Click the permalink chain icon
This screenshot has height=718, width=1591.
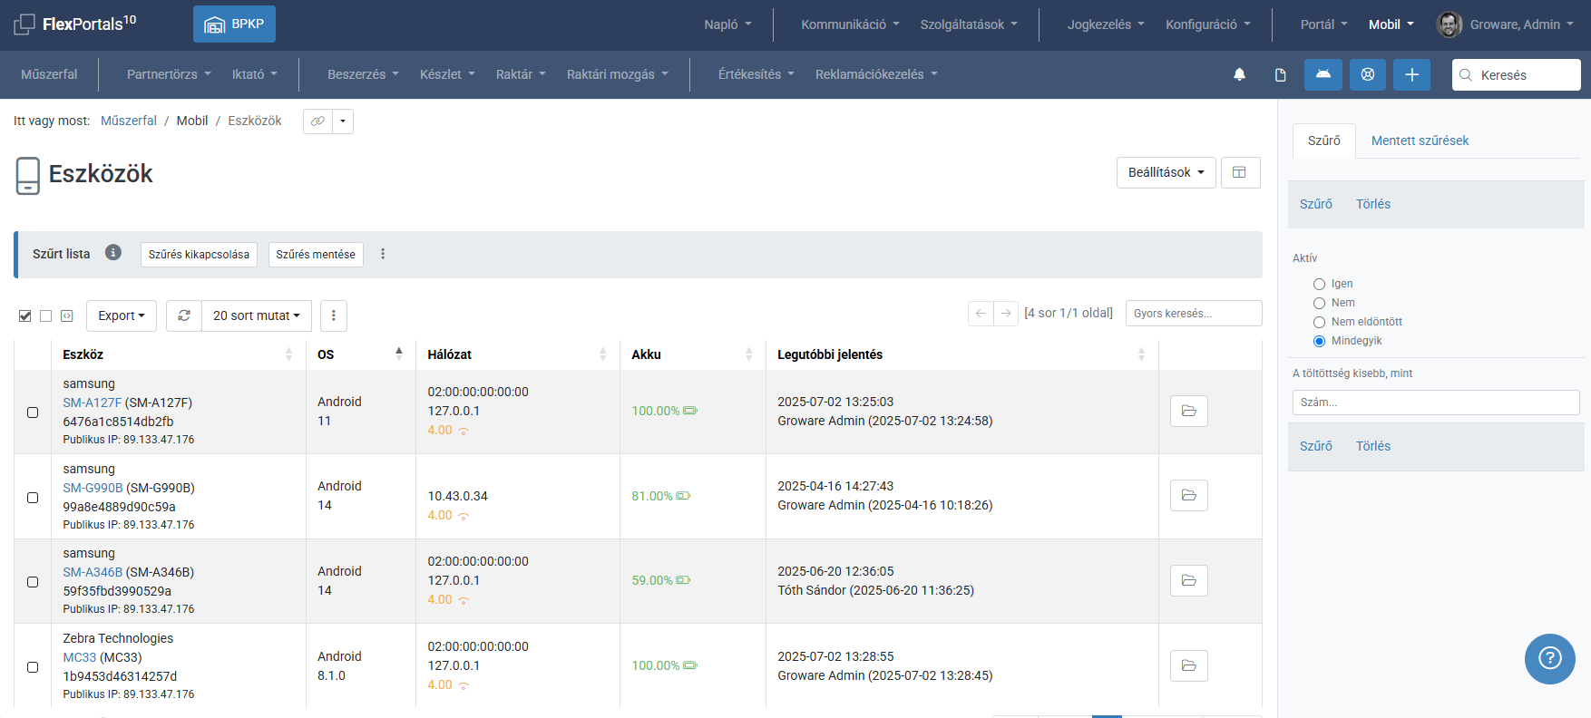(x=317, y=121)
